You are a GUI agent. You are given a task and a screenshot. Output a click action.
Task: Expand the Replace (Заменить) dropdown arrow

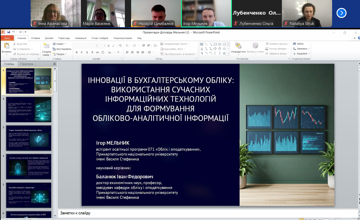pos(309,49)
